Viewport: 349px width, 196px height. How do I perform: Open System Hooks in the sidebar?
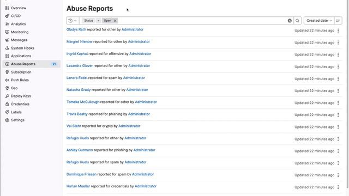tap(22, 48)
